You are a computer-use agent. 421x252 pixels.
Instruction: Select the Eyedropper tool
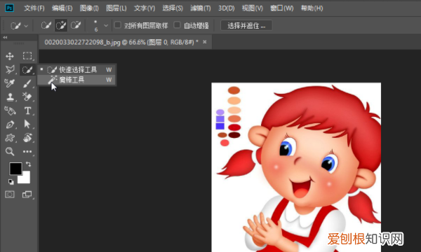[x=10, y=83]
